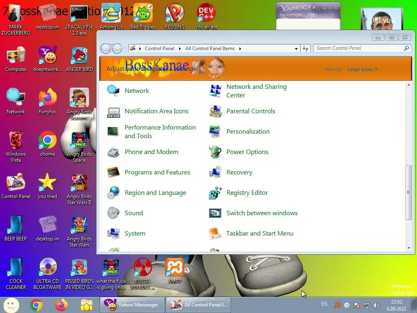Select DEV C++ you all are icon

[206, 16]
